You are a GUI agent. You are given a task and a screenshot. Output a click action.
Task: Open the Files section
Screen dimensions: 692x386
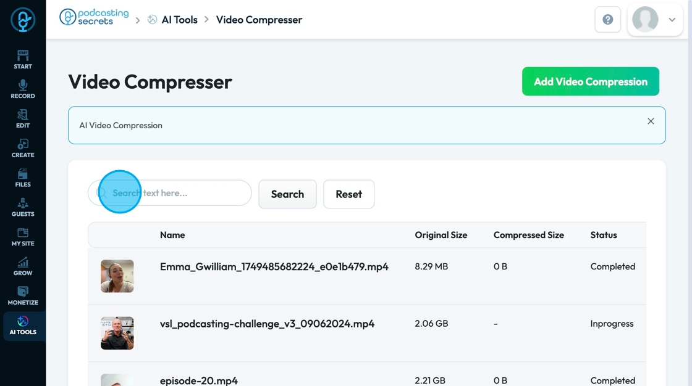pyautogui.click(x=23, y=178)
